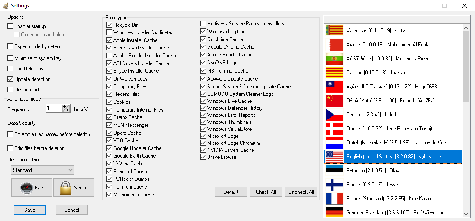This screenshot has width=475, height=221.
Task: Click Check All button
Action: point(266,192)
